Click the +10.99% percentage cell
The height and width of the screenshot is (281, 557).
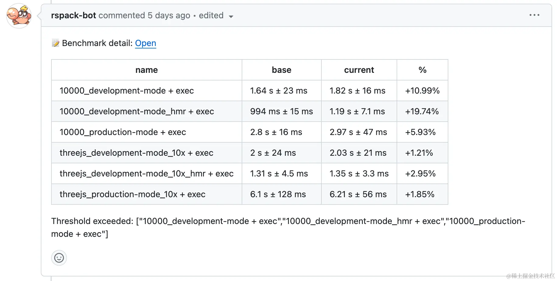click(422, 91)
